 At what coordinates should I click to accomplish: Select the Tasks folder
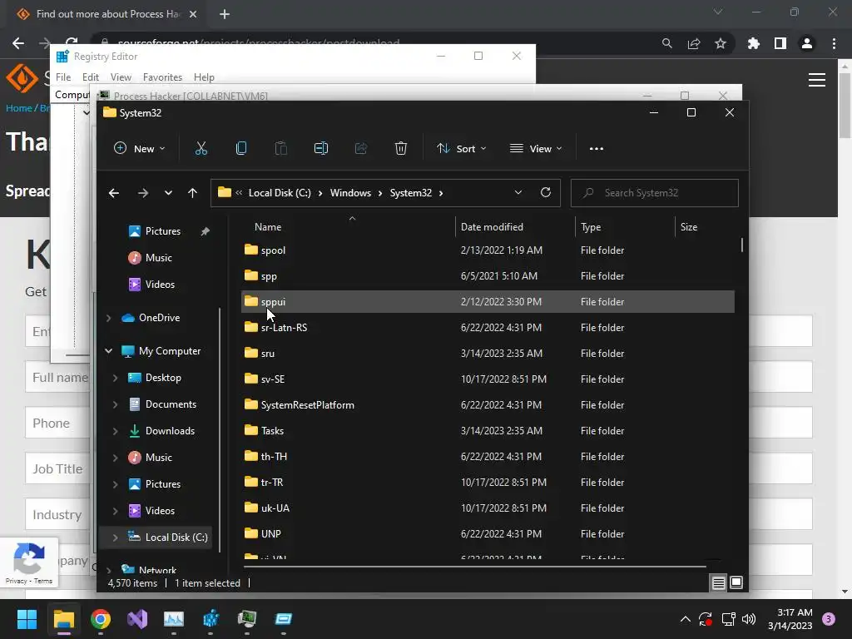coord(488,431)
